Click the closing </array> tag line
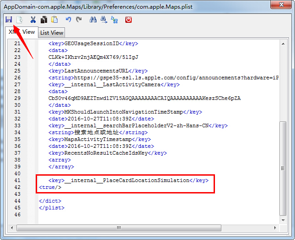Image resolution: width=295 pixels, height=240 pixels. [61, 167]
